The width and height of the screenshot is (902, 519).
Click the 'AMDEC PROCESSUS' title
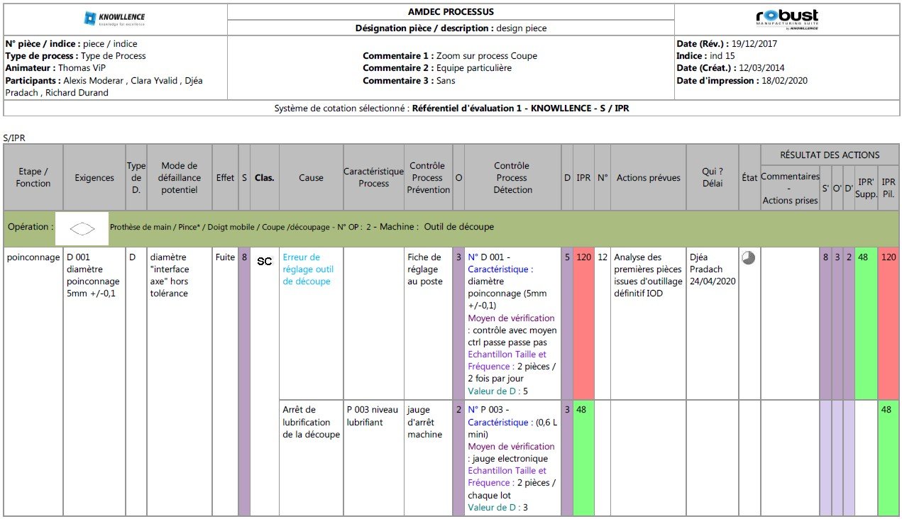coord(451,12)
